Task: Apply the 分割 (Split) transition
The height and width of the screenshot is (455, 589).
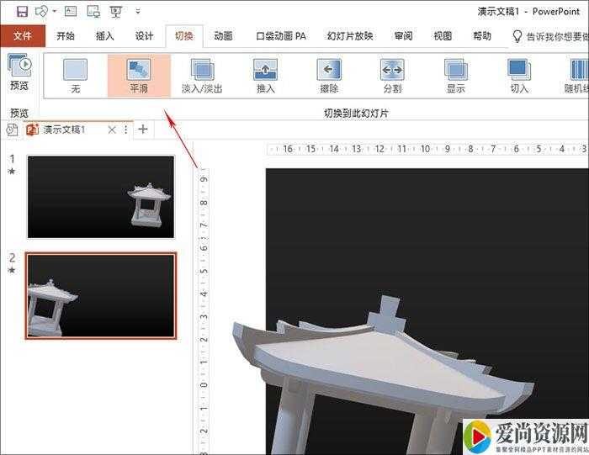Action: tap(392, 75)
